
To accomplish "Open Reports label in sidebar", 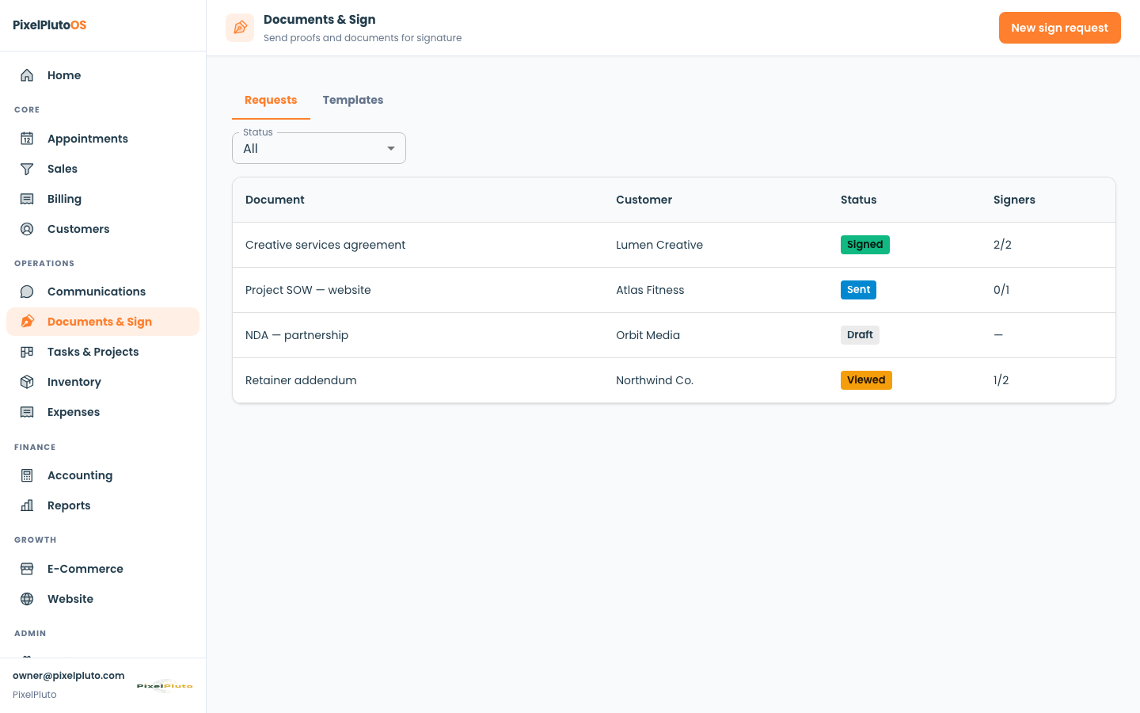I will (x=69, y=505).
